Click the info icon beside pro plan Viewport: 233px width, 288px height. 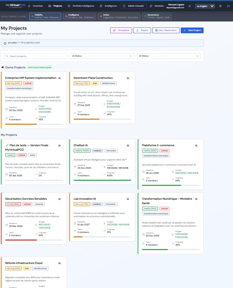(5, 43)
